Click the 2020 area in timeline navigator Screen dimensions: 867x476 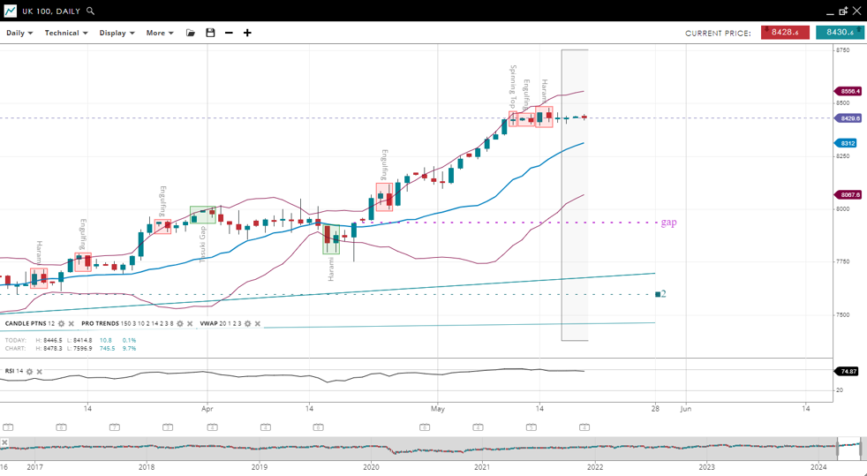[371, 449]
